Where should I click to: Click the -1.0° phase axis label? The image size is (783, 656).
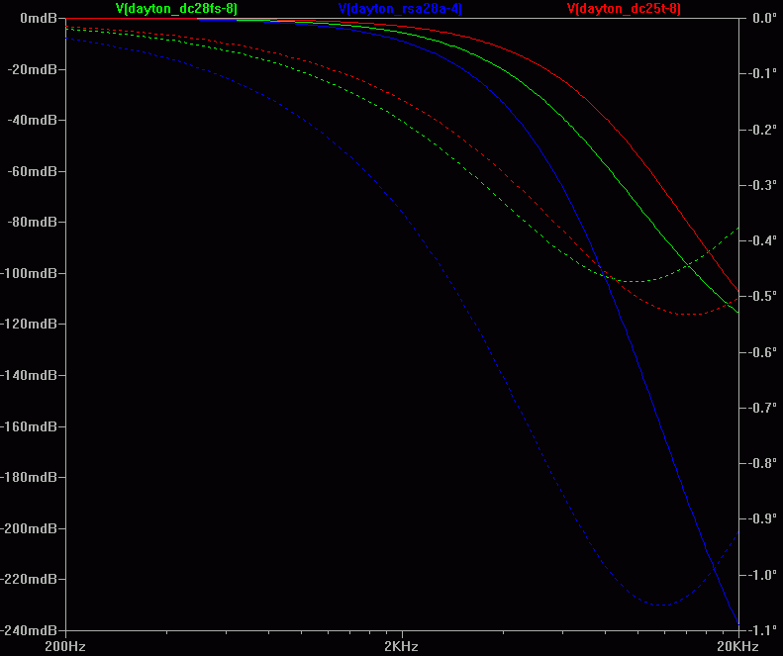(761, 575)
